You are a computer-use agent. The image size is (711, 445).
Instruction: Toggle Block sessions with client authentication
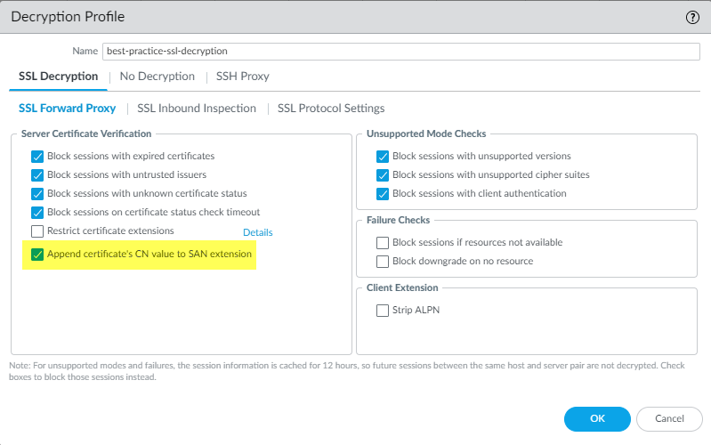(x=383, y=193)
